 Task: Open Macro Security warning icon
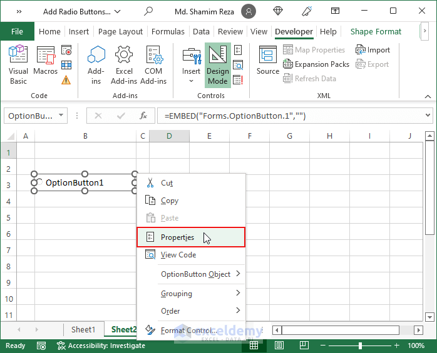[x=66, y=80]
